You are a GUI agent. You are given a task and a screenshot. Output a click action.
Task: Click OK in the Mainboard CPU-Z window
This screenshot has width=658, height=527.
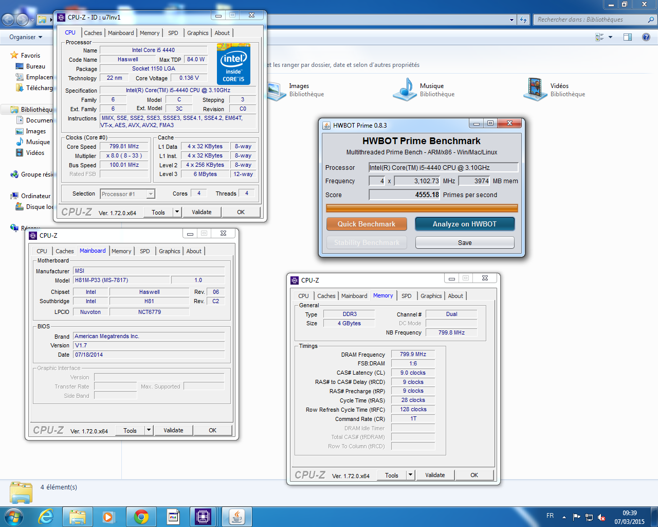point(212,430)
